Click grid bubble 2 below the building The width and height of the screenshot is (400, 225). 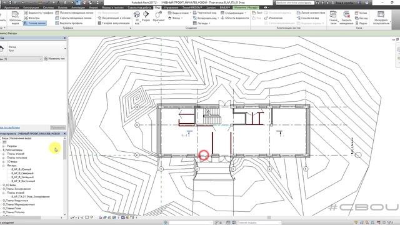coord(197,169)
